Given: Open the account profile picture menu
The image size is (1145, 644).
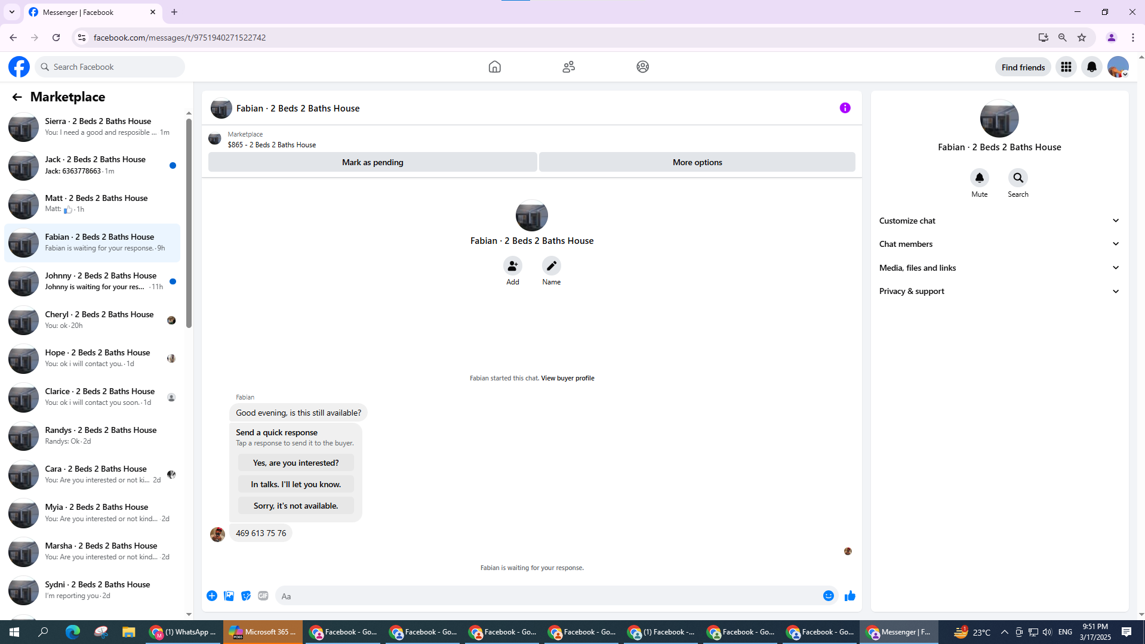Looking at the screenshot, I should coord(1118,67).
